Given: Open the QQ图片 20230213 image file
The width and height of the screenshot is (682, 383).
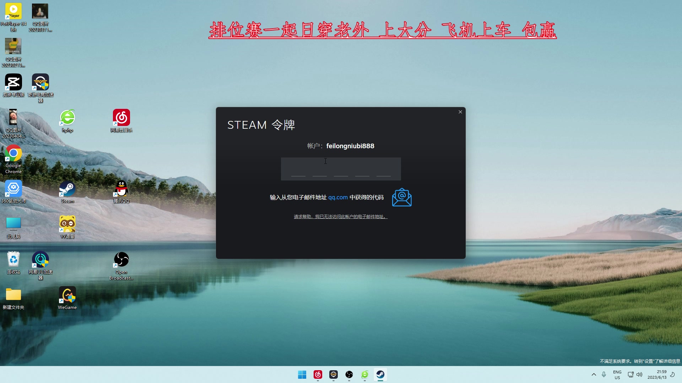Looking at the screenshot, I should (x=13, y=52).
